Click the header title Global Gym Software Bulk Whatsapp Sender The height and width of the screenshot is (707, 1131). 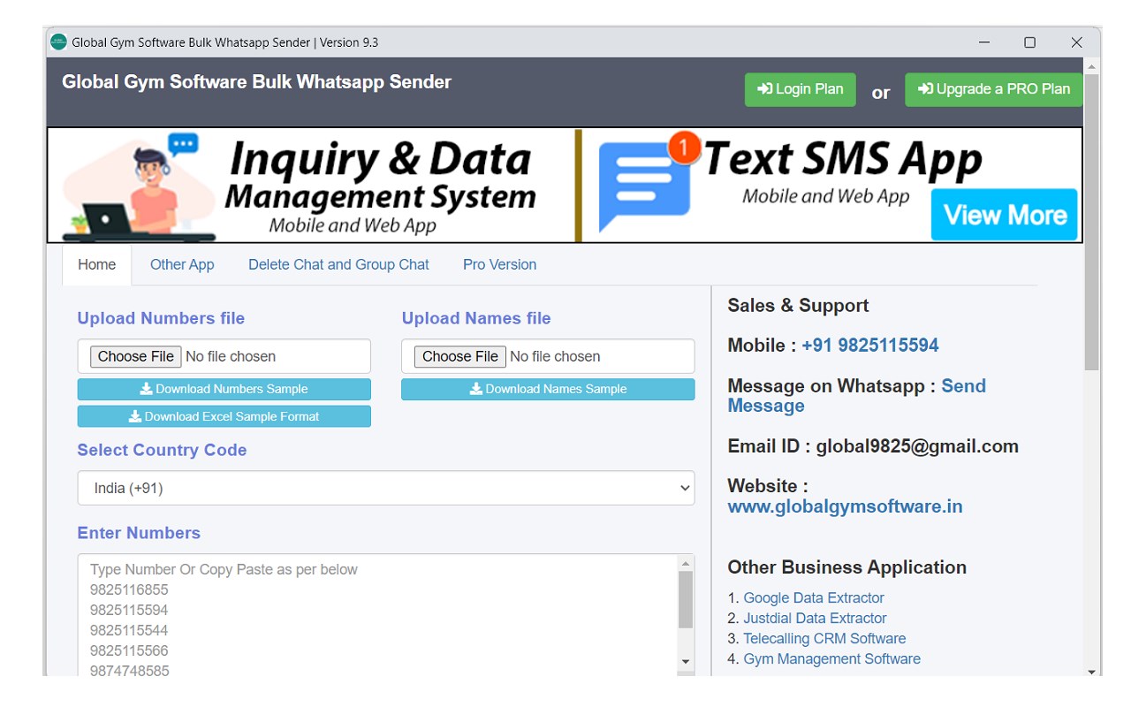pos(256,82)
